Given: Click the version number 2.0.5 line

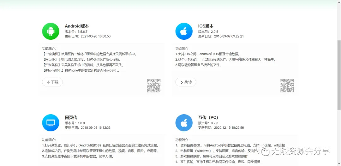Looking at the screenshot, I should (208, 32).
